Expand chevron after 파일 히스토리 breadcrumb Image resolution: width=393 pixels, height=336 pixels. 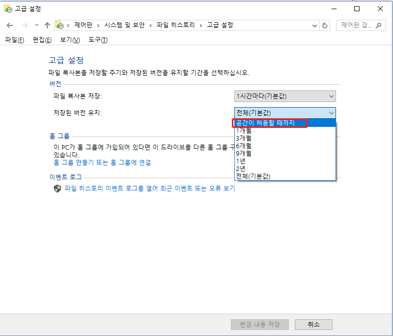201,25
